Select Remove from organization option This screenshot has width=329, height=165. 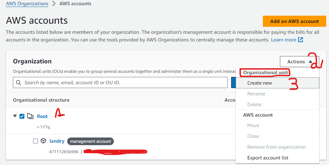point(276,147)
